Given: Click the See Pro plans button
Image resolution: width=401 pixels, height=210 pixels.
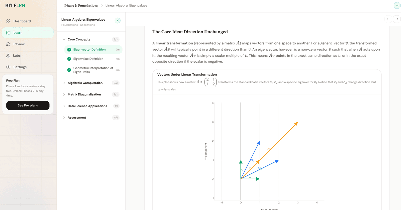Looking at the screenshot, I should 28,105.
